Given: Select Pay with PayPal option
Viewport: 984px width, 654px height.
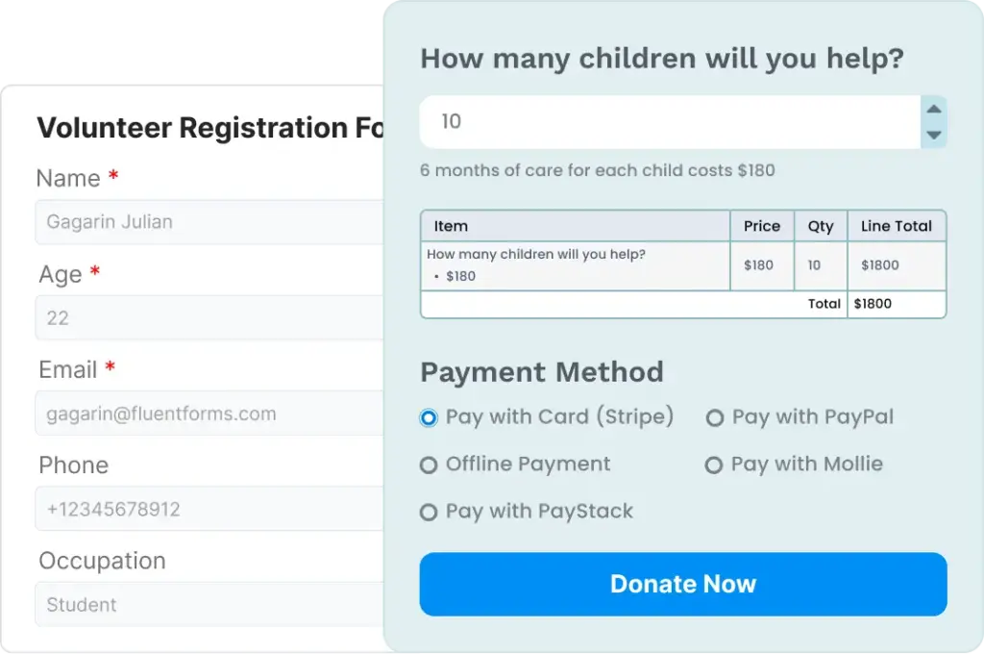Looking at the screenshot, I should pos(714,418).
